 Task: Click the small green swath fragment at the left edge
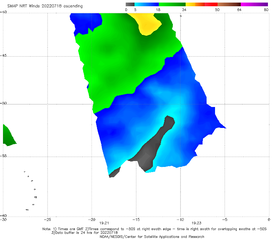(9, 136)
